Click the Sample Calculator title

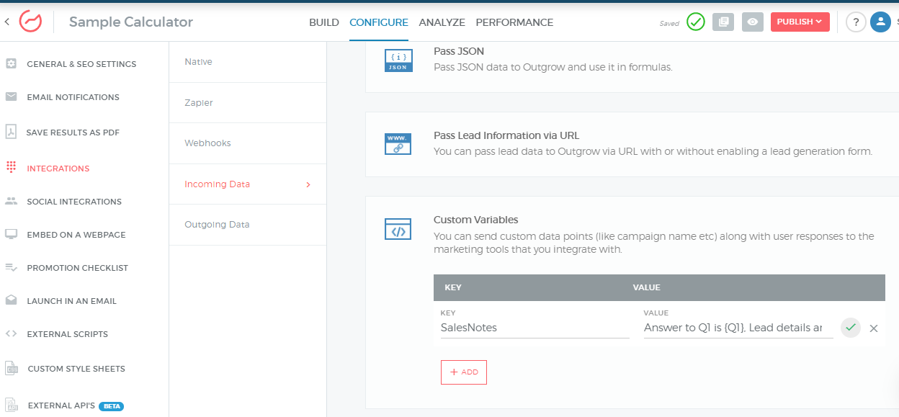(x=131, y=22)
